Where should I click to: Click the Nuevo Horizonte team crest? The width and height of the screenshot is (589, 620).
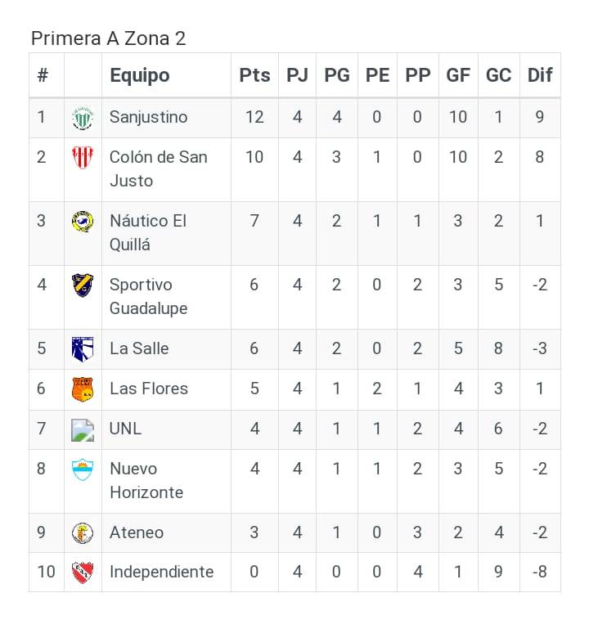point(83,469)
